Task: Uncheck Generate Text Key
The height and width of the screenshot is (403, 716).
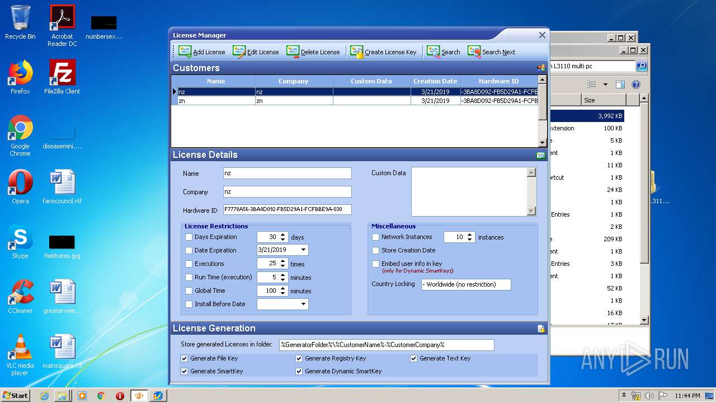Action: tap(413, 358)
